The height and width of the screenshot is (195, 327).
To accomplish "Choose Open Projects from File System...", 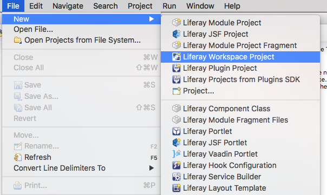I will point(82,40).
